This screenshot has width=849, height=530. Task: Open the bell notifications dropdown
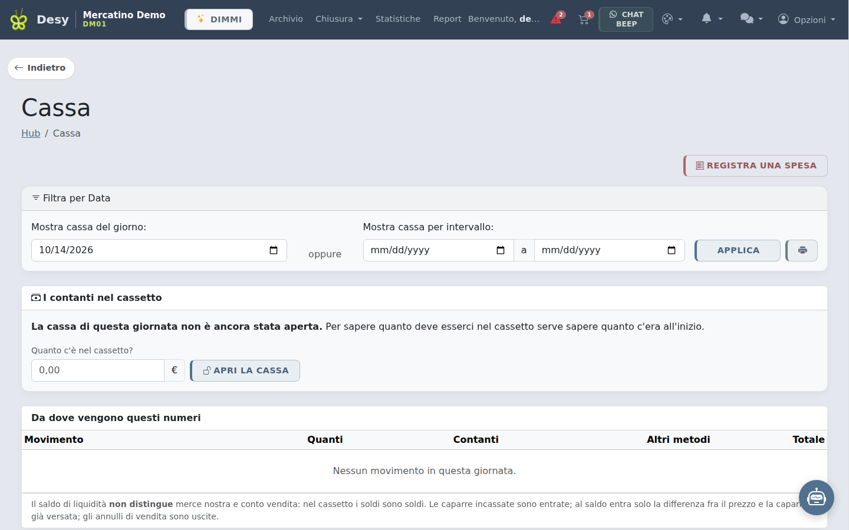point(712,19)
